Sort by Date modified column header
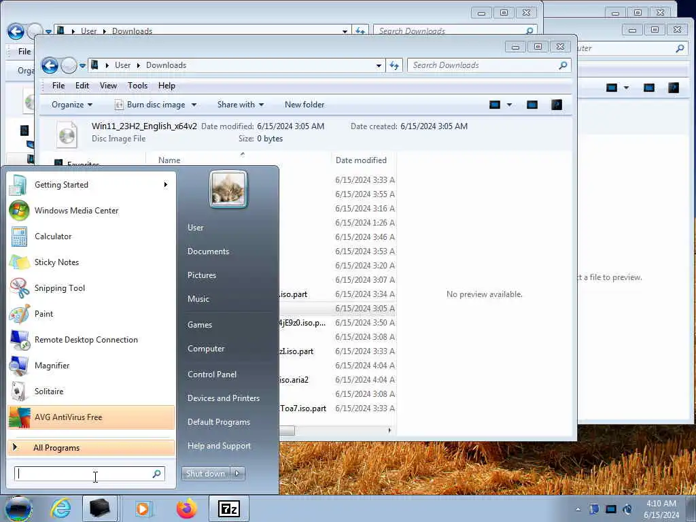Image resolution: width=696 pixels, height=522 pixels. (x=363, y=160)
